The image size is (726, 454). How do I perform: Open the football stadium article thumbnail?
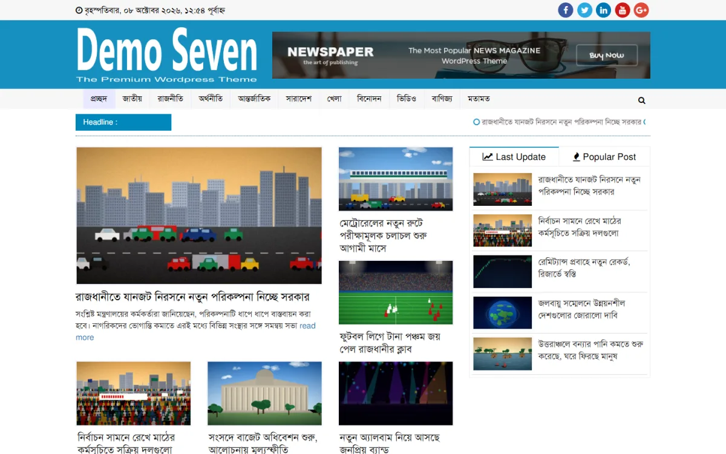click(396, 292)
